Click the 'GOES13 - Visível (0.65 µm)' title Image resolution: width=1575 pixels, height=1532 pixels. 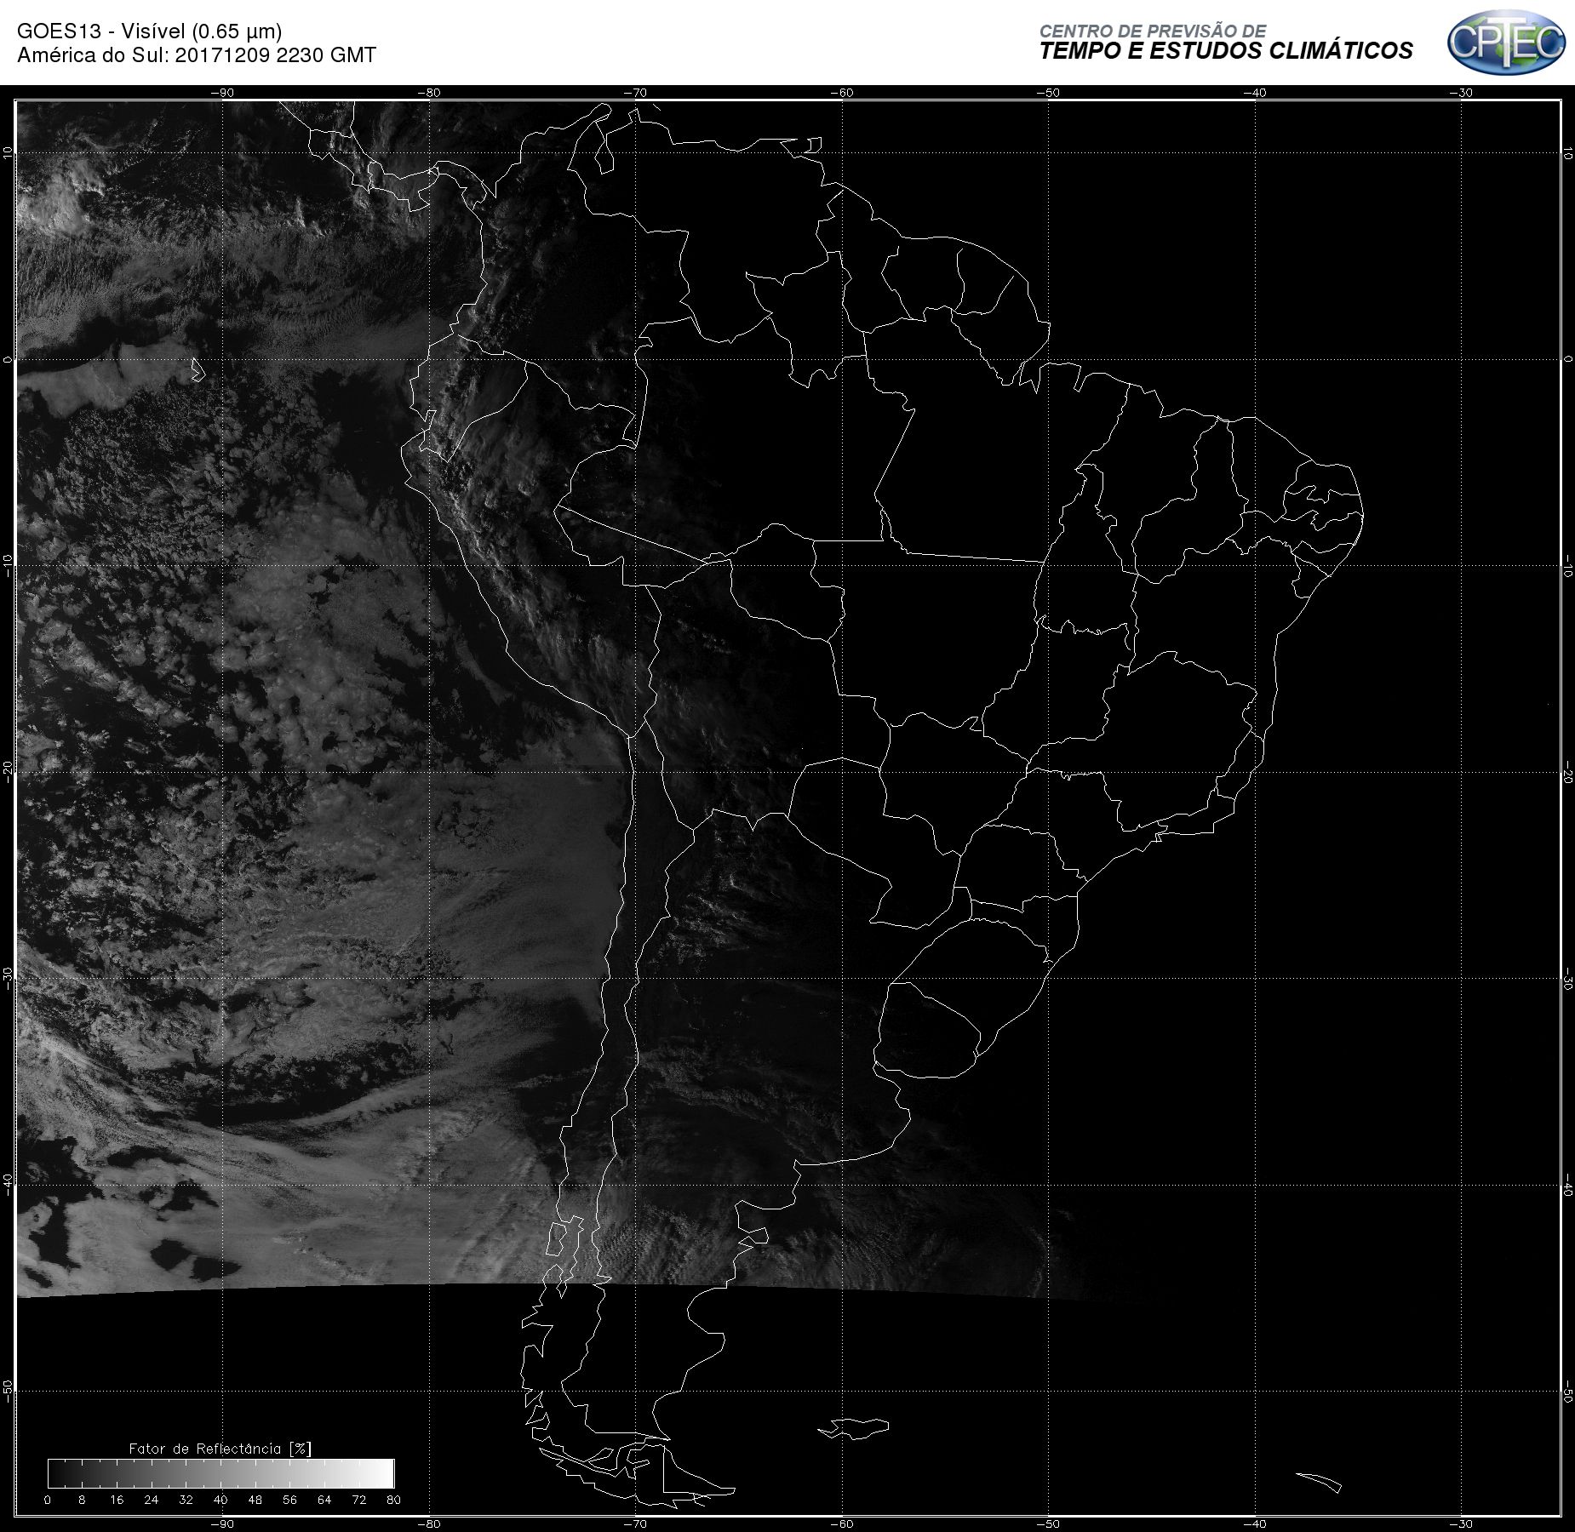click(150, 31)
